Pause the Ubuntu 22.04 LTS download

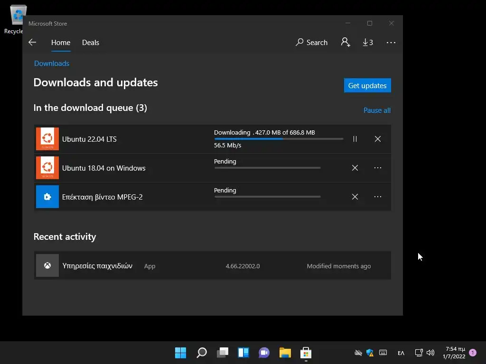pyautogui.click(x=355, y=139)
